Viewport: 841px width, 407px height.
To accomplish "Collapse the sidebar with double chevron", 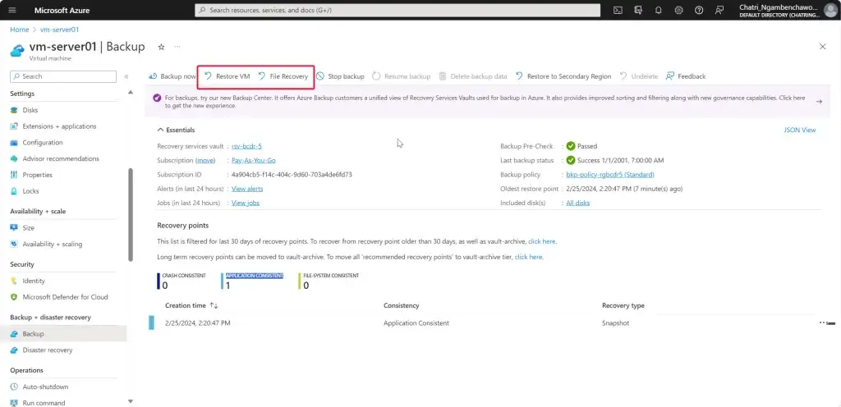I will click(126, 76).
